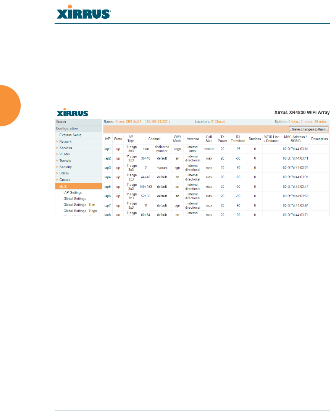Expand the VLANs arrow in sidebar

[57, 154]
